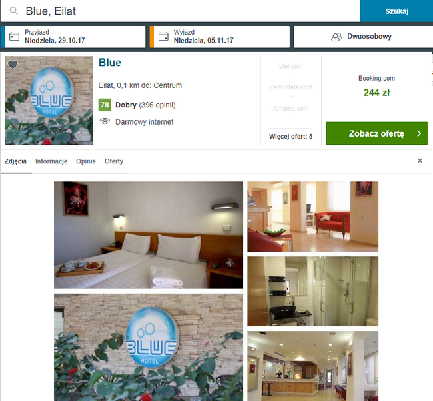Viewport: 433px width, 401px height.
Task: Toggle the favorite heart on Blue hotel
Action: pos(13,65)
